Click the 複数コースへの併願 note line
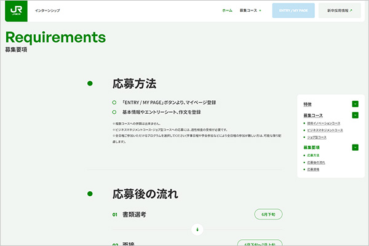 click(137, 124)
